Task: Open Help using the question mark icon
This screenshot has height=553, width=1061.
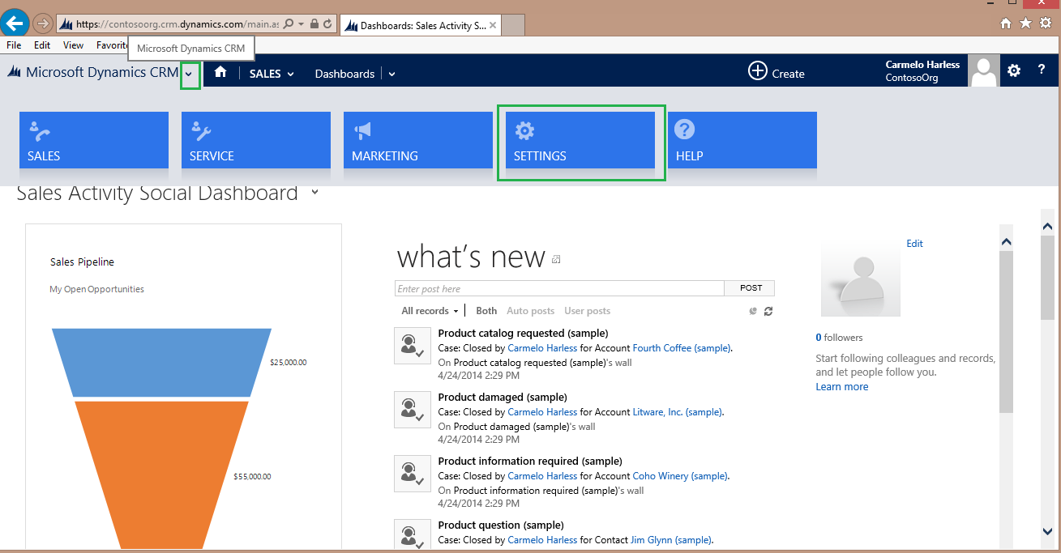Action: (x=1044, y=70)
